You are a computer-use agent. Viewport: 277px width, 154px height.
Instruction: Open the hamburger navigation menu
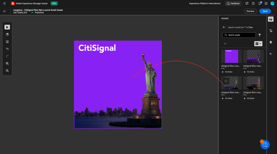(x=4, y=3)
